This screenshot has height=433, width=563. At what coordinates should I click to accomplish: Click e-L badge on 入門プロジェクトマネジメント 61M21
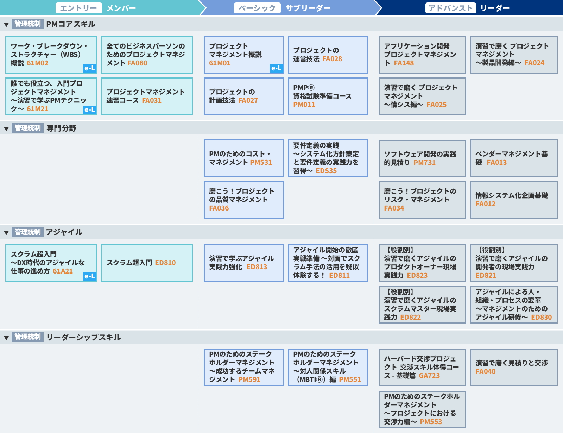pos(90,109)
